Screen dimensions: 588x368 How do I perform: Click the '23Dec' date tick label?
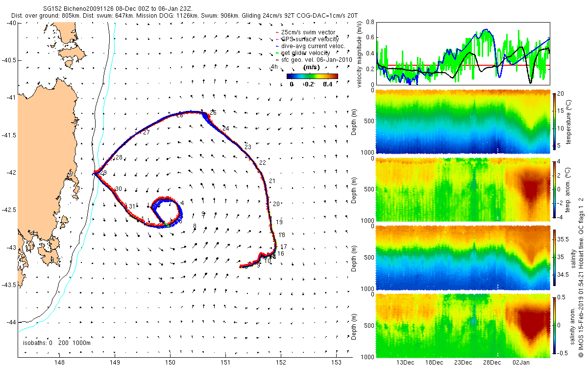tap(463, 362)
